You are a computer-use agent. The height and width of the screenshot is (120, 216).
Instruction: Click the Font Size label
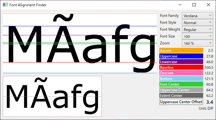[167, 36]
